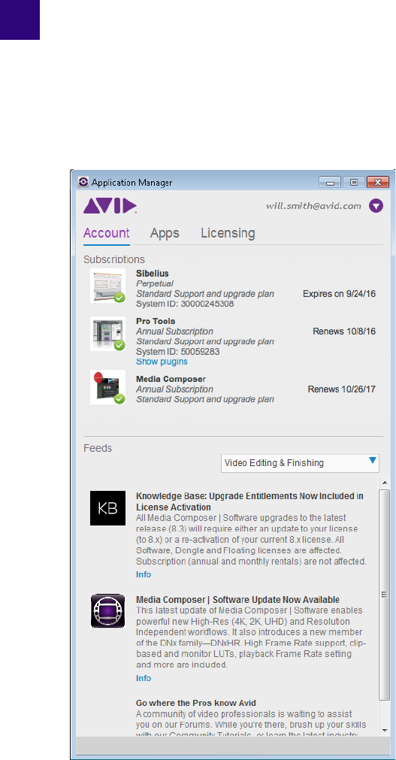The height and width of the screenshot is (760, 396).
Task: Switch to the Licensing tab
Action: coord(228,233)
